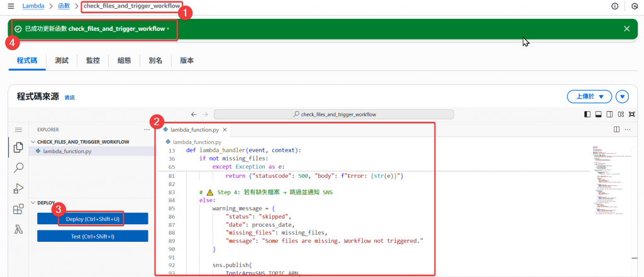This screenshot has height=277, width=644.
Task: Go forward with the editor right arrow
Action: (x=206, y=114)
